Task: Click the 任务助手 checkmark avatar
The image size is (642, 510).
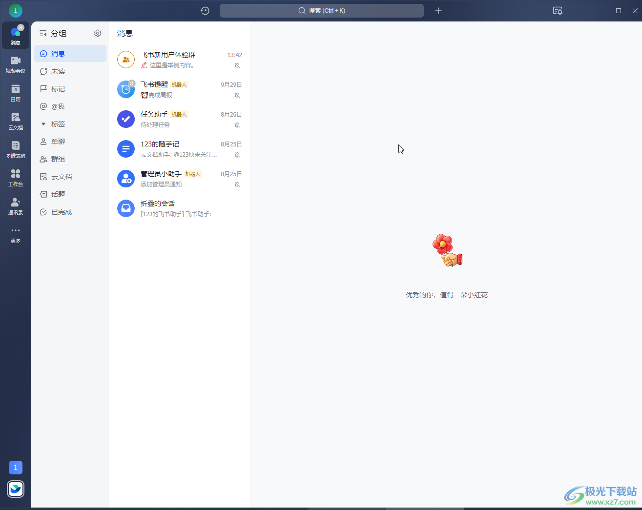Action: tap(126, 119)
